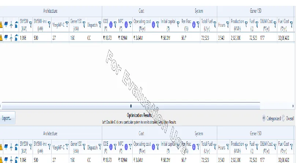The image size is (296, 163).
Task: Open SM500-Inv filter in top table header
Action: click(x=49, y=24)
